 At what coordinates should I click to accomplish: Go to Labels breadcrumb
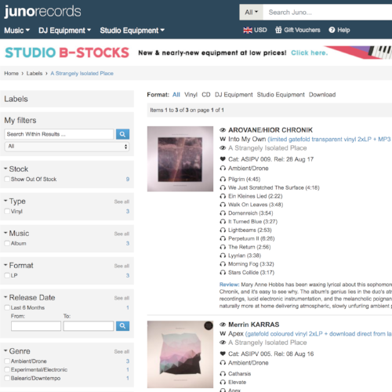click(x=34, y=73)
